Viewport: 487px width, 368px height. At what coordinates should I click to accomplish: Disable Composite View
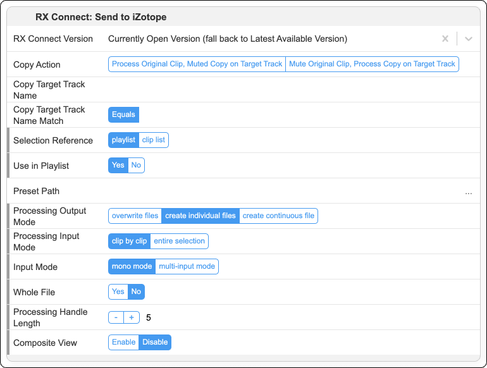(155, 342)
